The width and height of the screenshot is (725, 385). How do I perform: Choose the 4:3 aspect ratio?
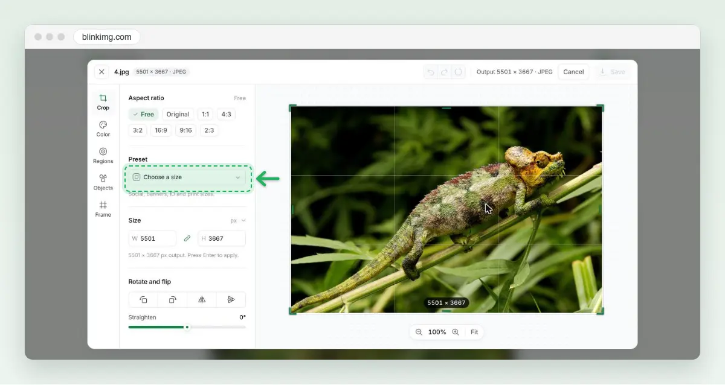coord(226,114)
